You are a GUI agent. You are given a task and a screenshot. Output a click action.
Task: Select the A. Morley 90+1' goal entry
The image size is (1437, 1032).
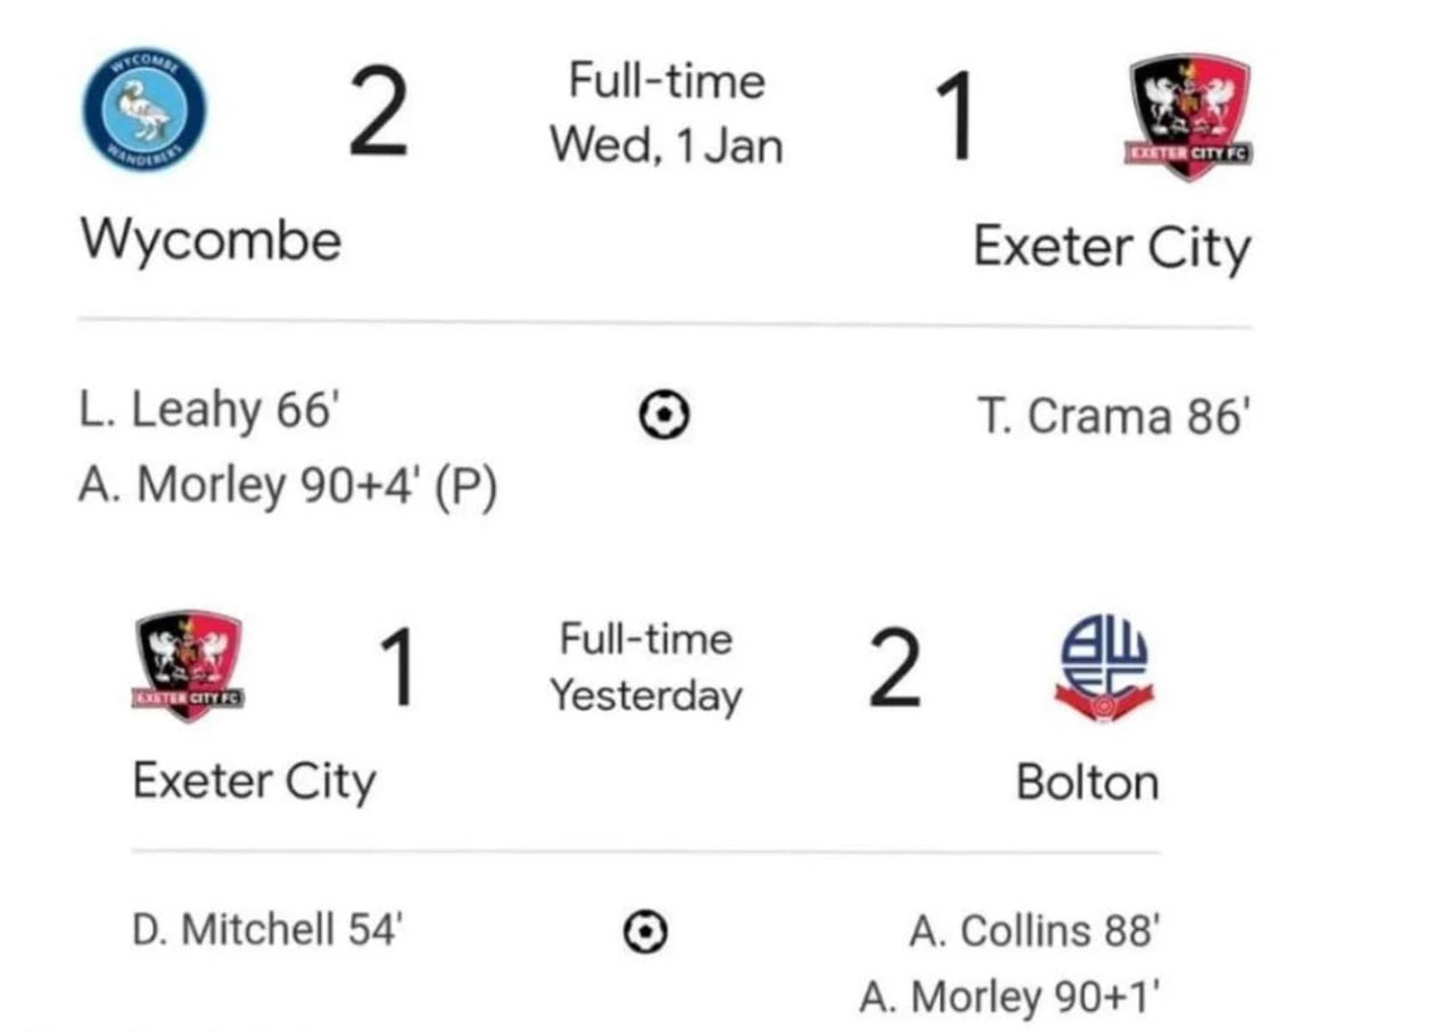(x=1010, y=997)
